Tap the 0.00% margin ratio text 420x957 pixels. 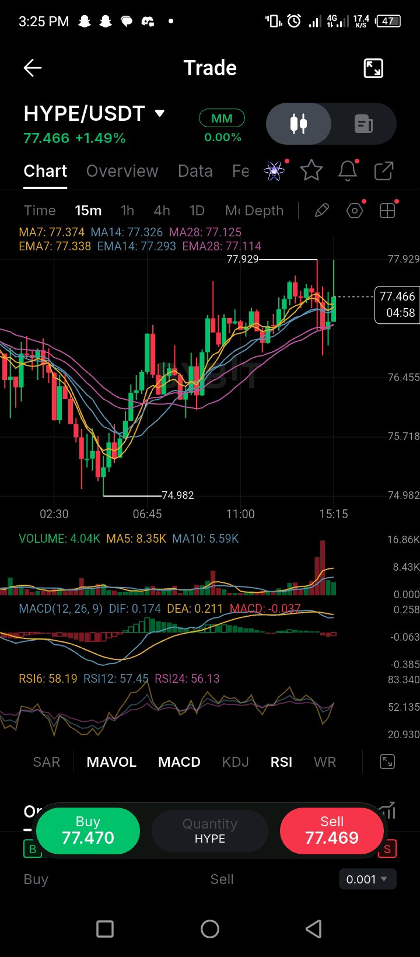click(223, 138)
